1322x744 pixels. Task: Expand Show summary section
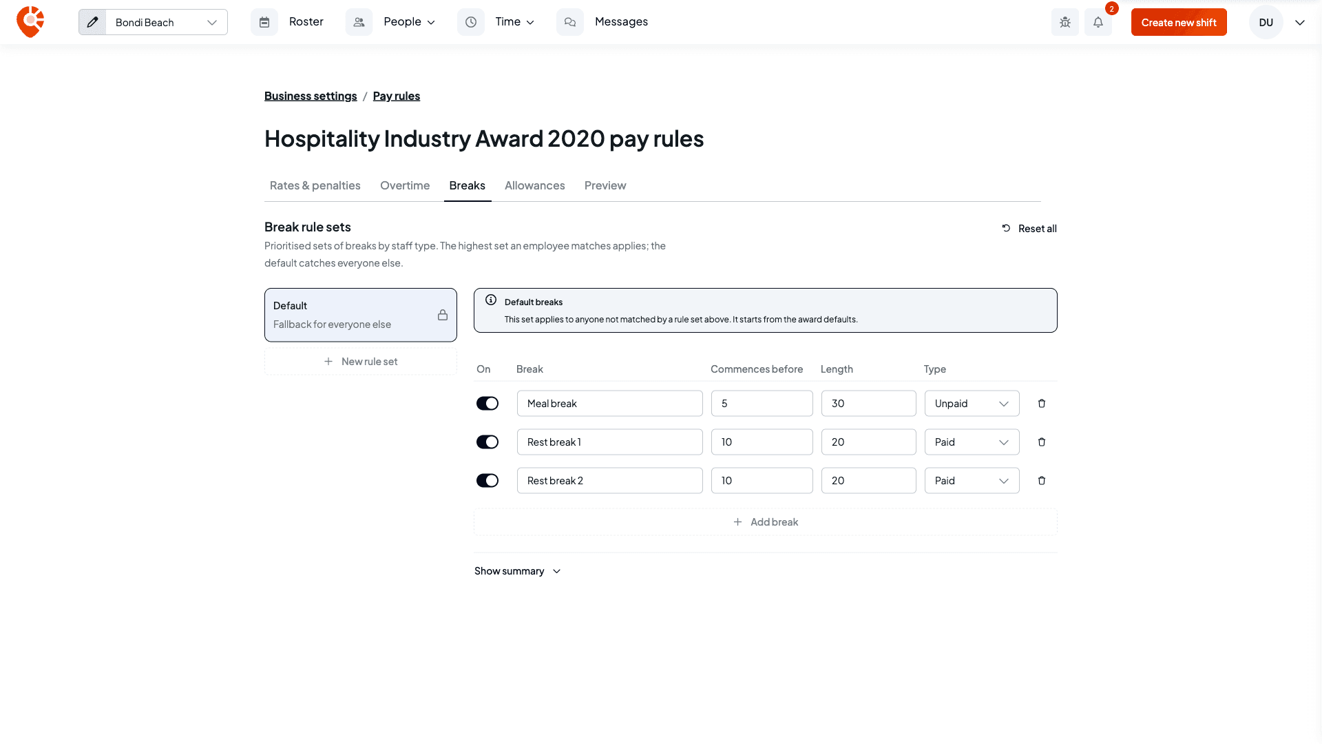pos(518,571)
